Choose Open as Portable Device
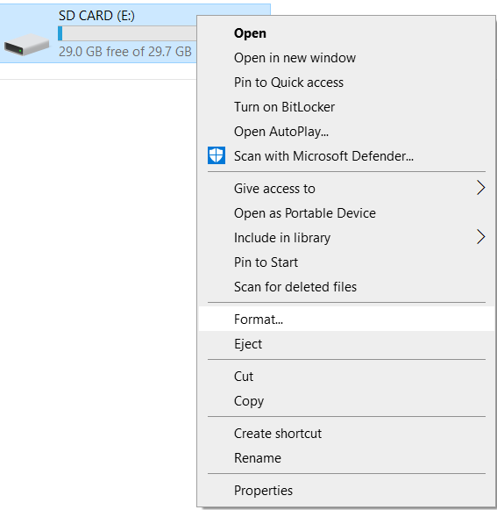497x510 pixels. click(346, 213)
